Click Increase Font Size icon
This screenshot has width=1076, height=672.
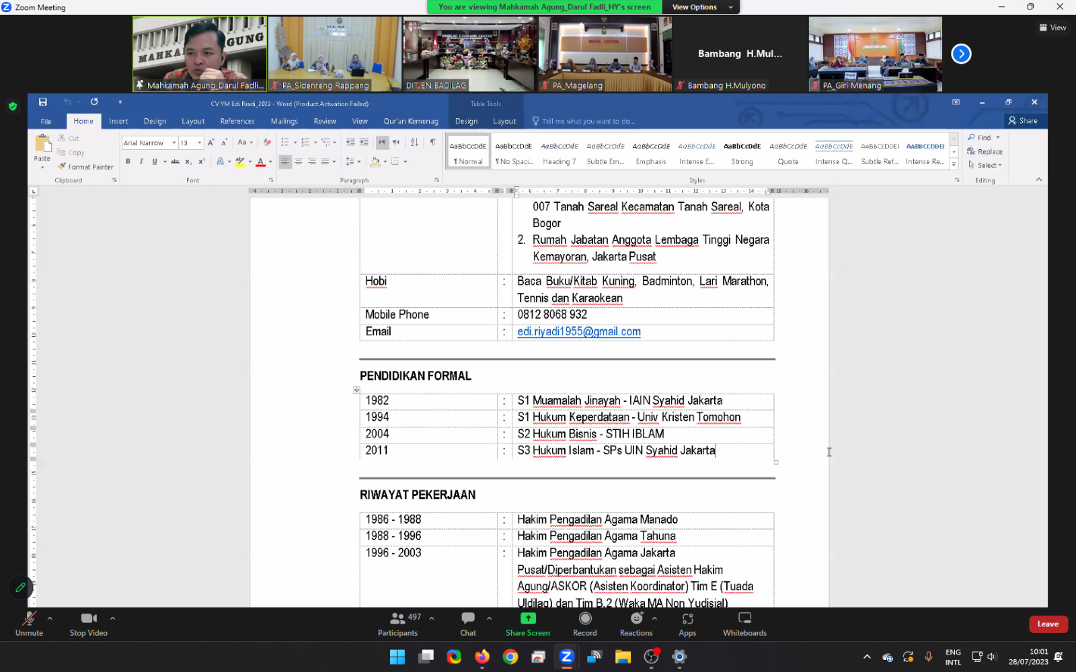(210, 142)
